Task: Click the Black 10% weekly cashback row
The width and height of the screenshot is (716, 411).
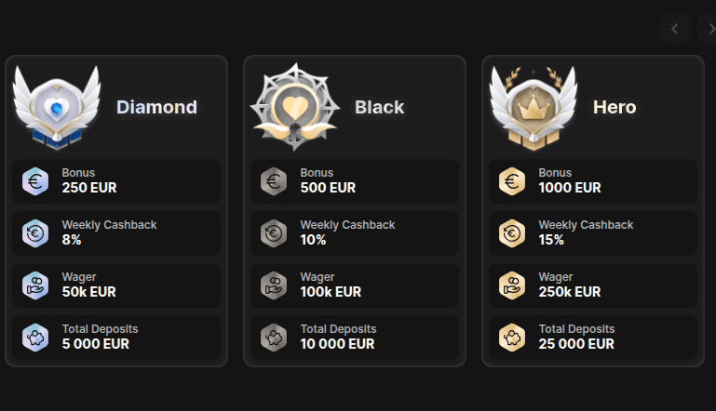Action: [x=355, y=232]
